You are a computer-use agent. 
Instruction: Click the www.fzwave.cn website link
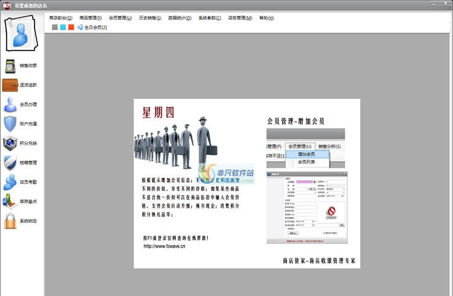(x=164, y=246)
